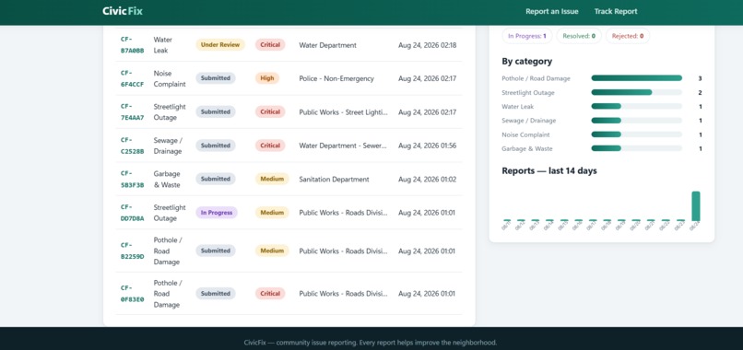743x350 pixels.
Task: Open the Report an Issue page
Action: click(551, 11)
